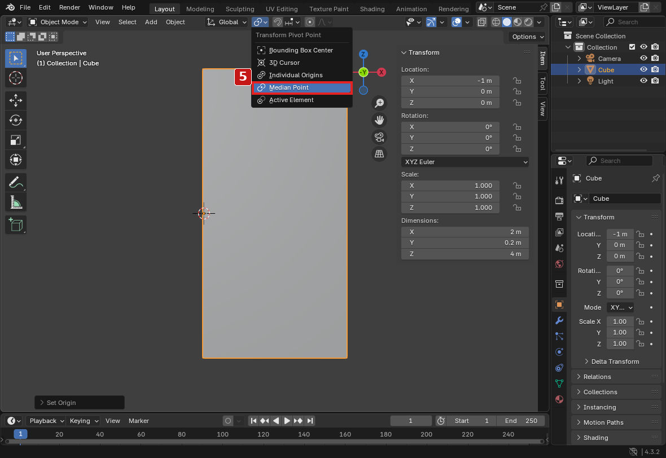The image size is (666, 458).
Task: Uncheck the Collection exclude checkbox
Action: click(632, 47)
